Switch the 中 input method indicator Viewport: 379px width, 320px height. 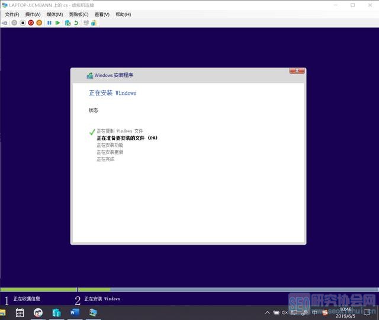pos(314,313)
